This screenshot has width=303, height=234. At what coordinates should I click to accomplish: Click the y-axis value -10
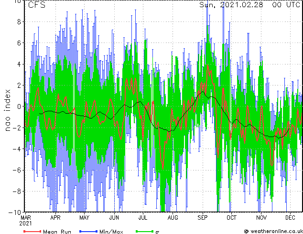pos(15,213)
